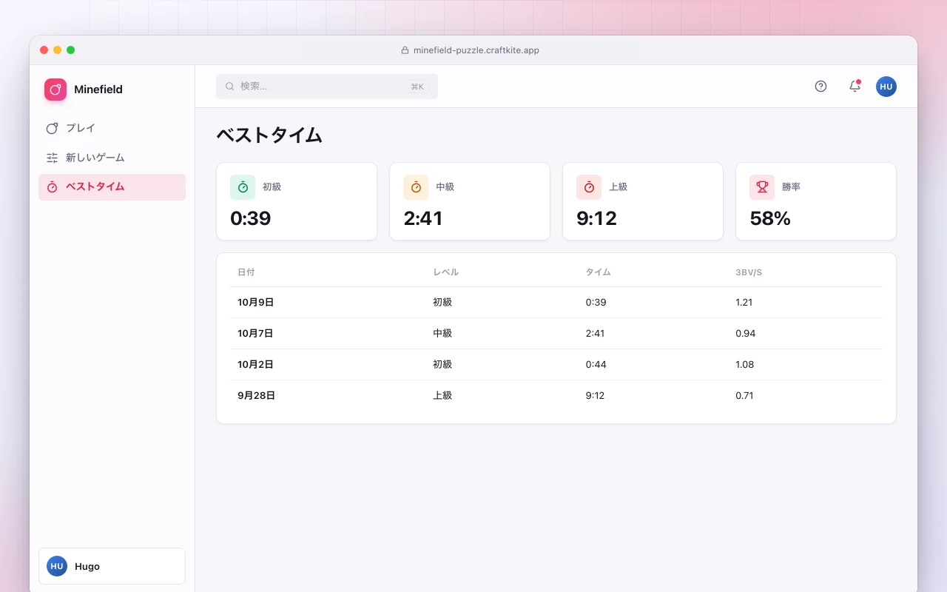
Task: Click the 1.21 3BV/S value
Action: tap(744, 303)
